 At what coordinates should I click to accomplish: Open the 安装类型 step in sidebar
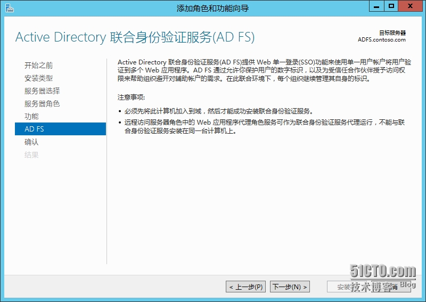(38, 78)
